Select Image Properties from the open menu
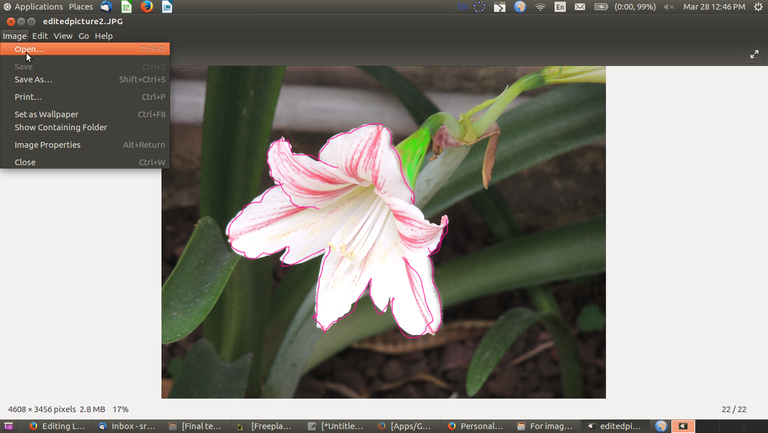 click(47, 144)
